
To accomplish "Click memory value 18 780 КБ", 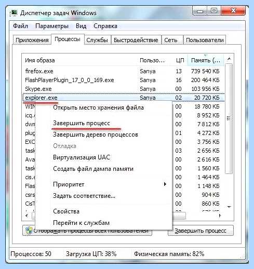I will pyautogui.click(x=207, y=106).
